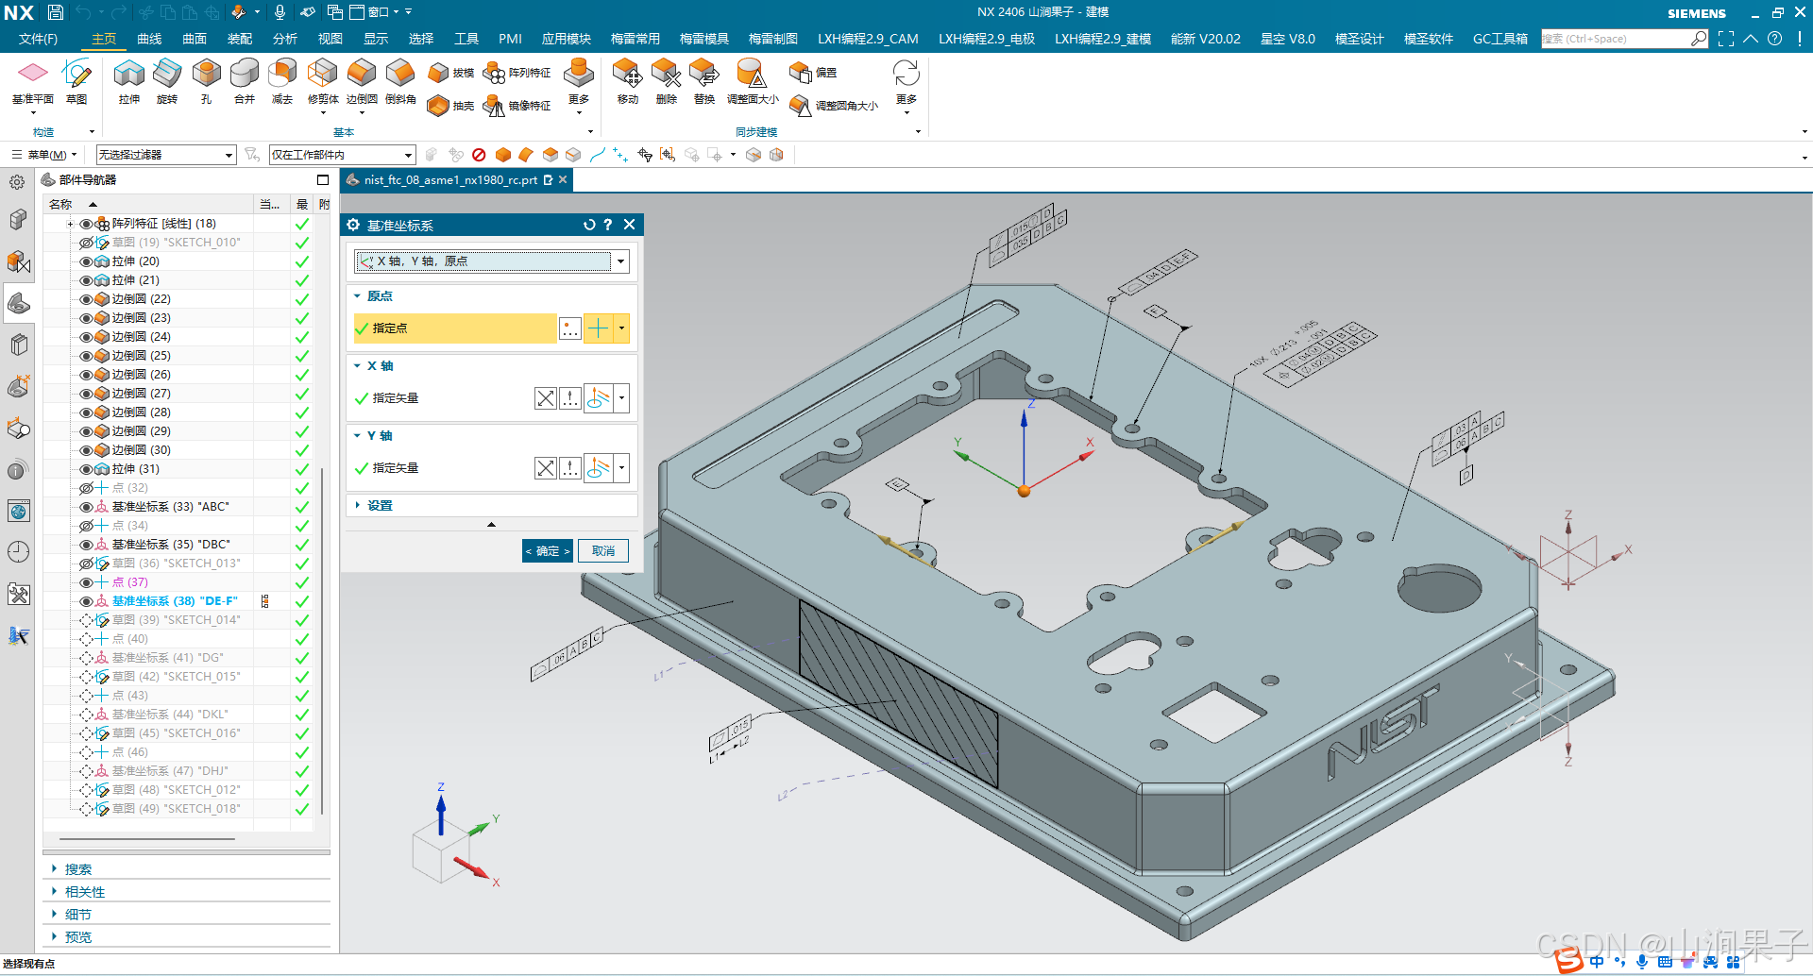Hide 基准坐标系 (33) "ABC"
Screen dimensions: 1813x976
tap(86, 507)
